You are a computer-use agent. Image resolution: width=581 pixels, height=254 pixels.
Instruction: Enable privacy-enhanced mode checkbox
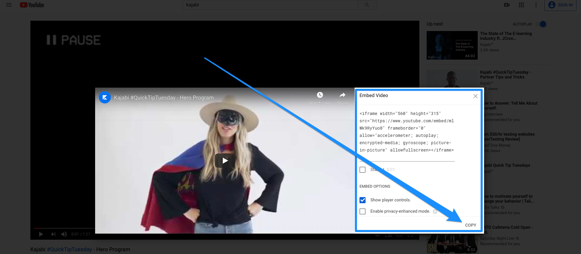tap(363, 211)
